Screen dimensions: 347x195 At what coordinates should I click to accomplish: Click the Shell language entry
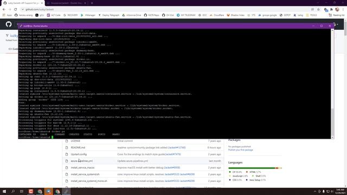259,176
